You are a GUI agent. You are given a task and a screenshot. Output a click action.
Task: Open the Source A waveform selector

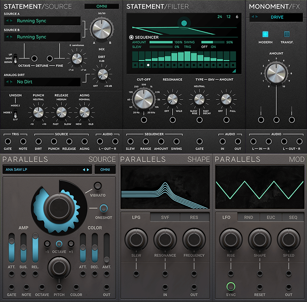pyautogui.click(x=42, y=21)
